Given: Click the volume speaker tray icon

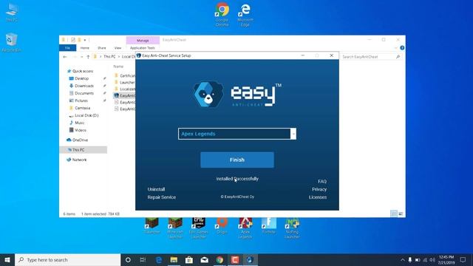Looking at the screenshot, I should point(432,259).
